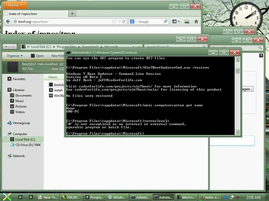Select Homegroup in the navigation pane
The image size is (269, 201).
tap(19, 123)
